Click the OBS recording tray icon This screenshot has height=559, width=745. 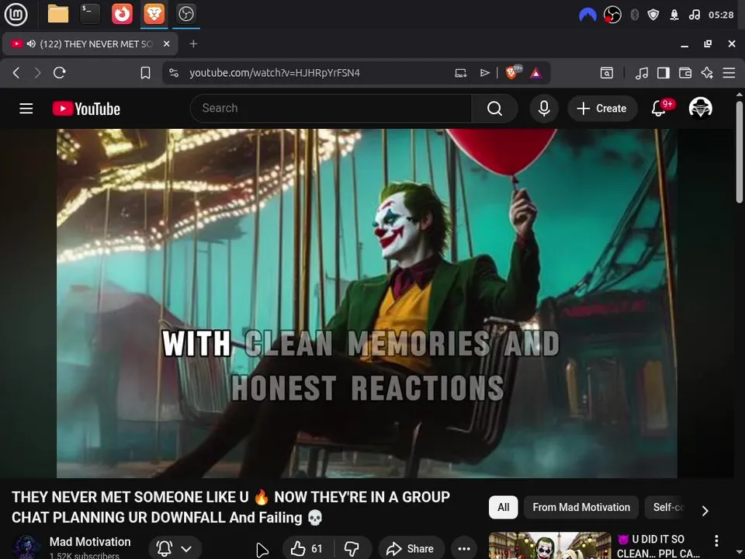click(612, 15)
